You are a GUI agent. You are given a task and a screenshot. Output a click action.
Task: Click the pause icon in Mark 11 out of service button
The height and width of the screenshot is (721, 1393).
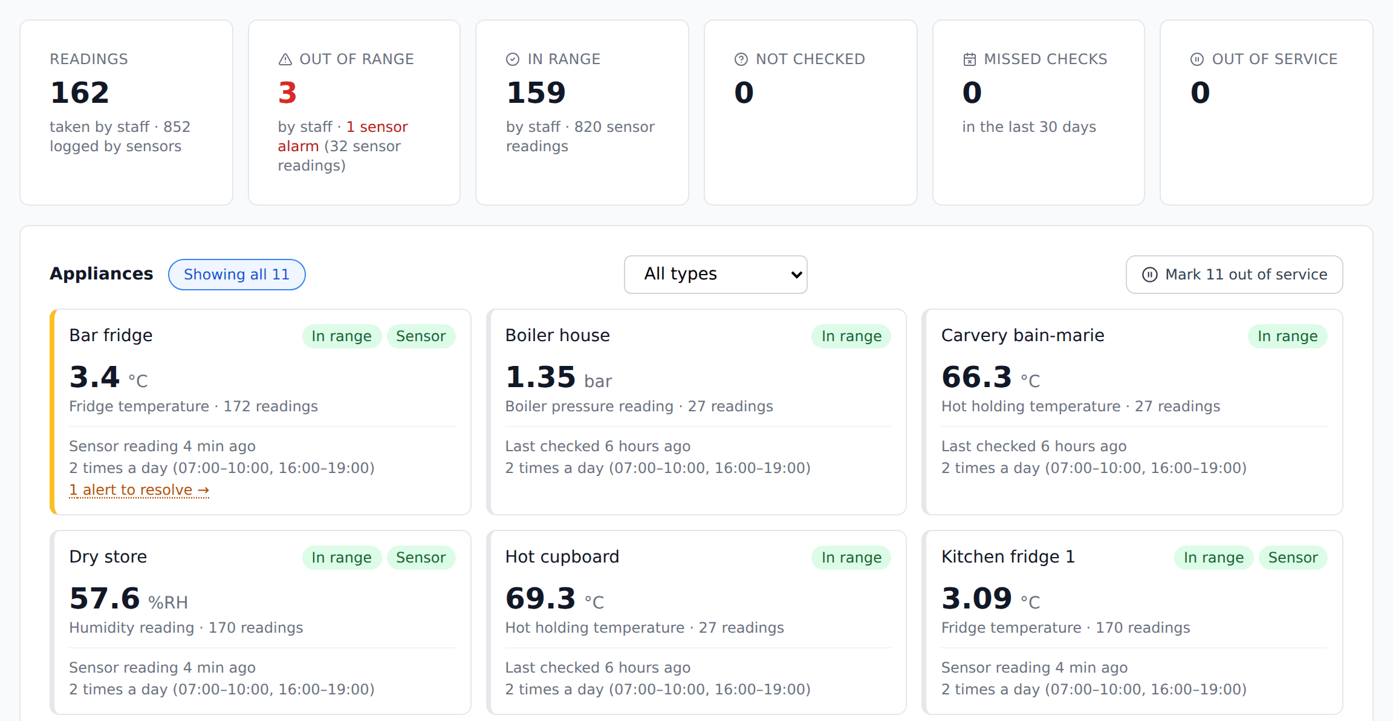tap(1149, 275)
